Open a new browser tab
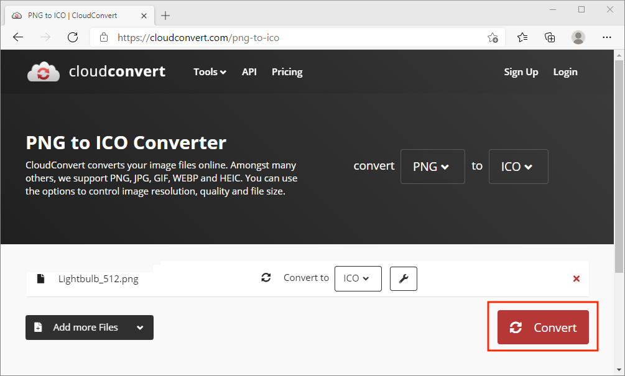 click(165, 16)
